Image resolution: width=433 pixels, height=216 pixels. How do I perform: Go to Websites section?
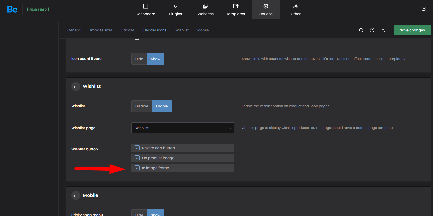pyautogui.click(x=205, y=10)
